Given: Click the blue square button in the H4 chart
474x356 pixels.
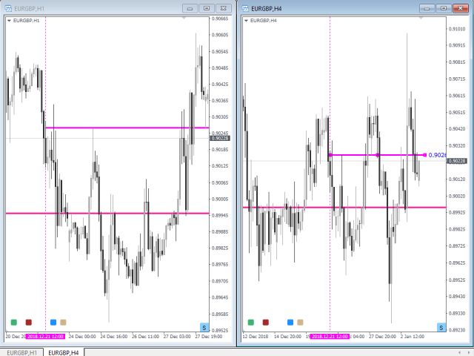Looking at the screenshot, I should [x=290, y=323].
